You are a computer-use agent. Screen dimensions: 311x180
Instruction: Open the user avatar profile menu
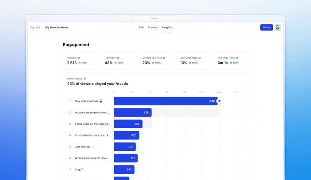[278, 27]
